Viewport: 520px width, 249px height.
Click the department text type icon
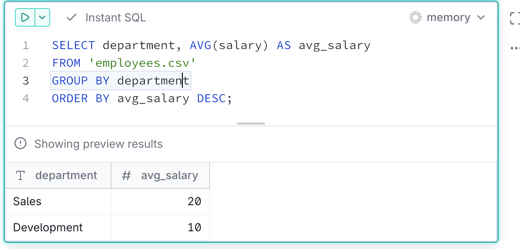pyautogui.click(x=20, y=175)
